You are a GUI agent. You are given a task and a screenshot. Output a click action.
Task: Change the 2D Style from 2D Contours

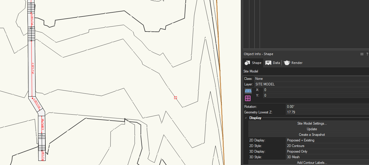(327, 146)
